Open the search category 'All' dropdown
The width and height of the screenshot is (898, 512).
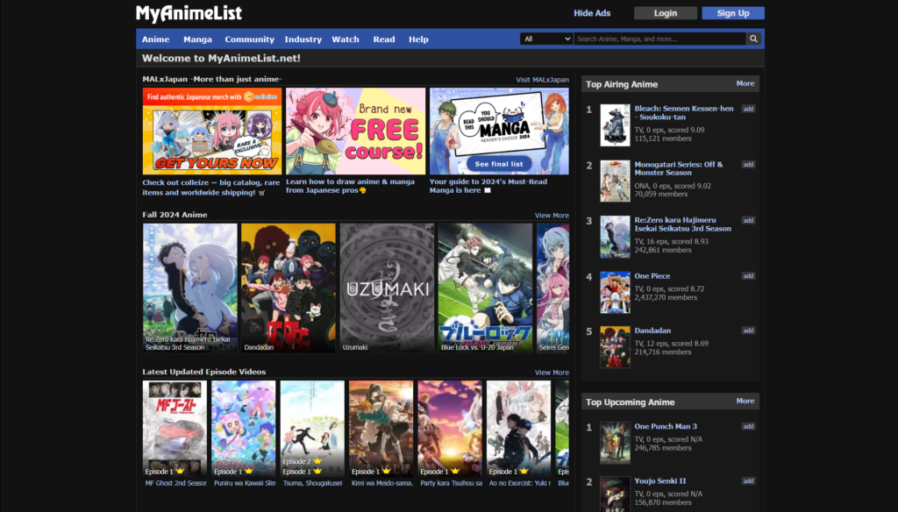pos(547,39)
